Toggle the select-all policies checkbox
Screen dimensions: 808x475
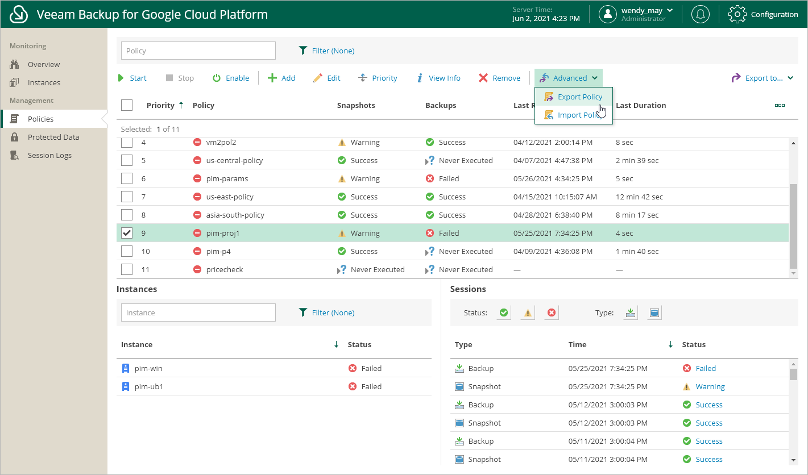click(127, 105)
